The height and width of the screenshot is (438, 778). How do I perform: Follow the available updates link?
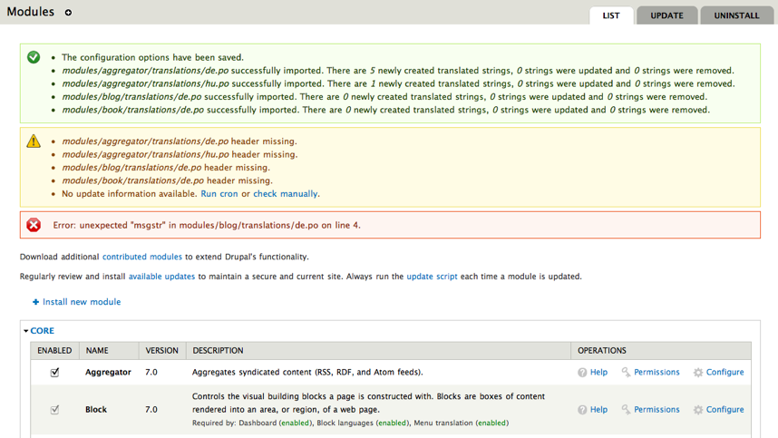(161, 277)
